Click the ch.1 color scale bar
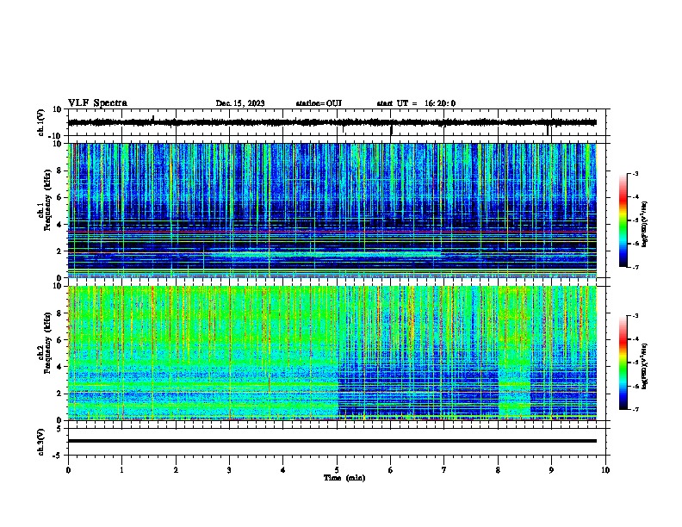This screenshot has width=682, height=527. coord(623,220)
